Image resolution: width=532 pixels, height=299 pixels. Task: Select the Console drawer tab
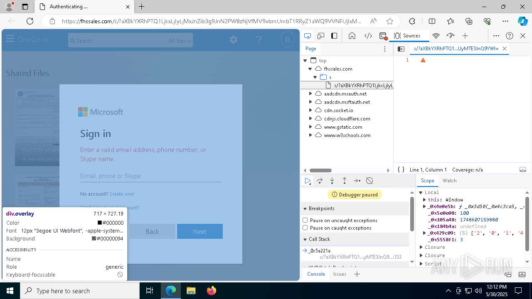point(316,274)
